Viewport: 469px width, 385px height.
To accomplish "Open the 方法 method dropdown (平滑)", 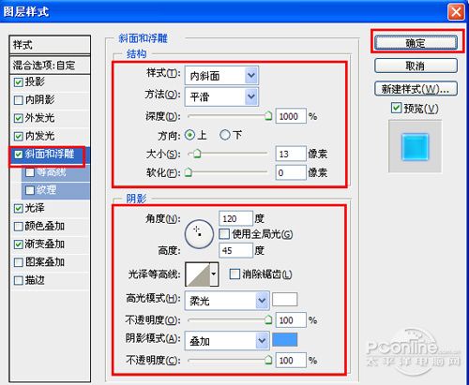I will (221, 96).
